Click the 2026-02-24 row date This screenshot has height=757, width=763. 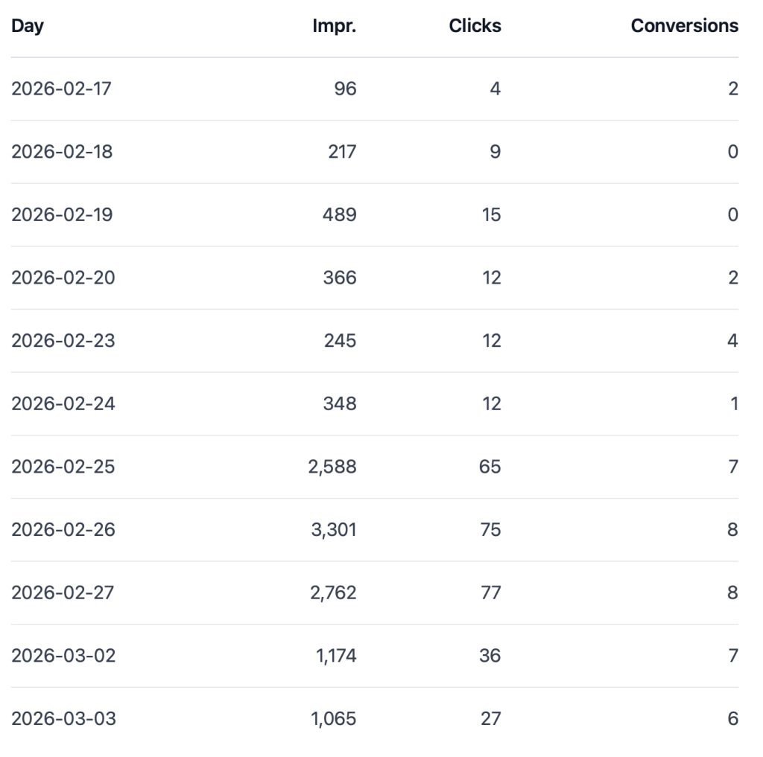pos(63,403)
